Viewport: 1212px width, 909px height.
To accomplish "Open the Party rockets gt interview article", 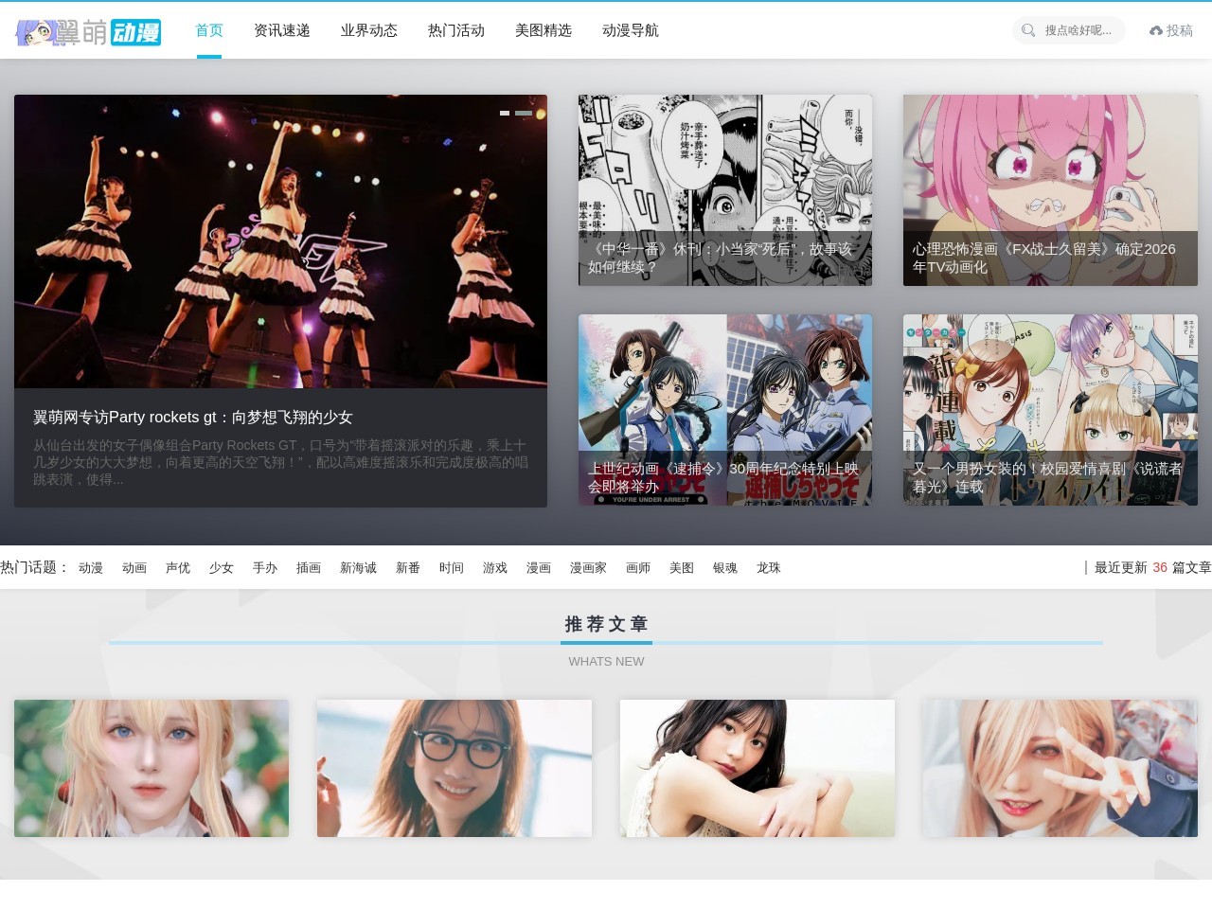I will click(193, 417).
